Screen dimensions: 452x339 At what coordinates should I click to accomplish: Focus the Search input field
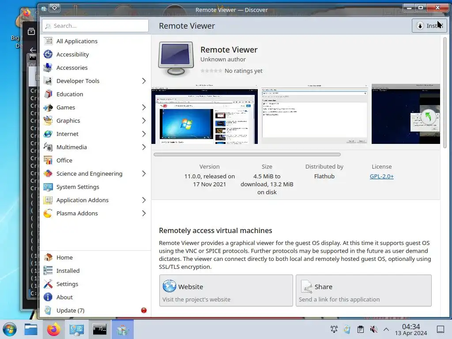95,26
